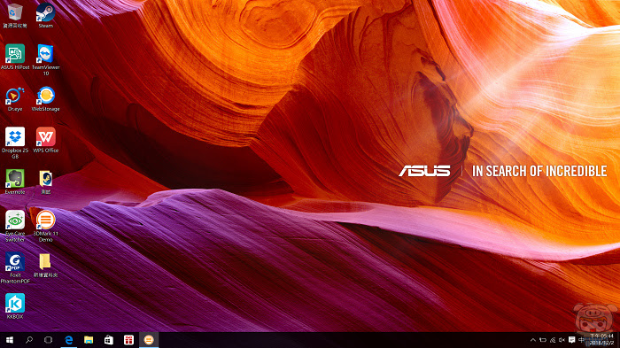Open the Dropbox 25 GB shortcut
Image resolution: width=620 pixels, height=348 pixels.
[x=15, y=143]
